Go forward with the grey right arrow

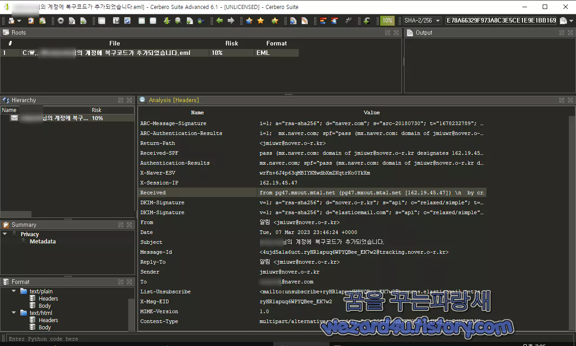[x=231, y=21]
